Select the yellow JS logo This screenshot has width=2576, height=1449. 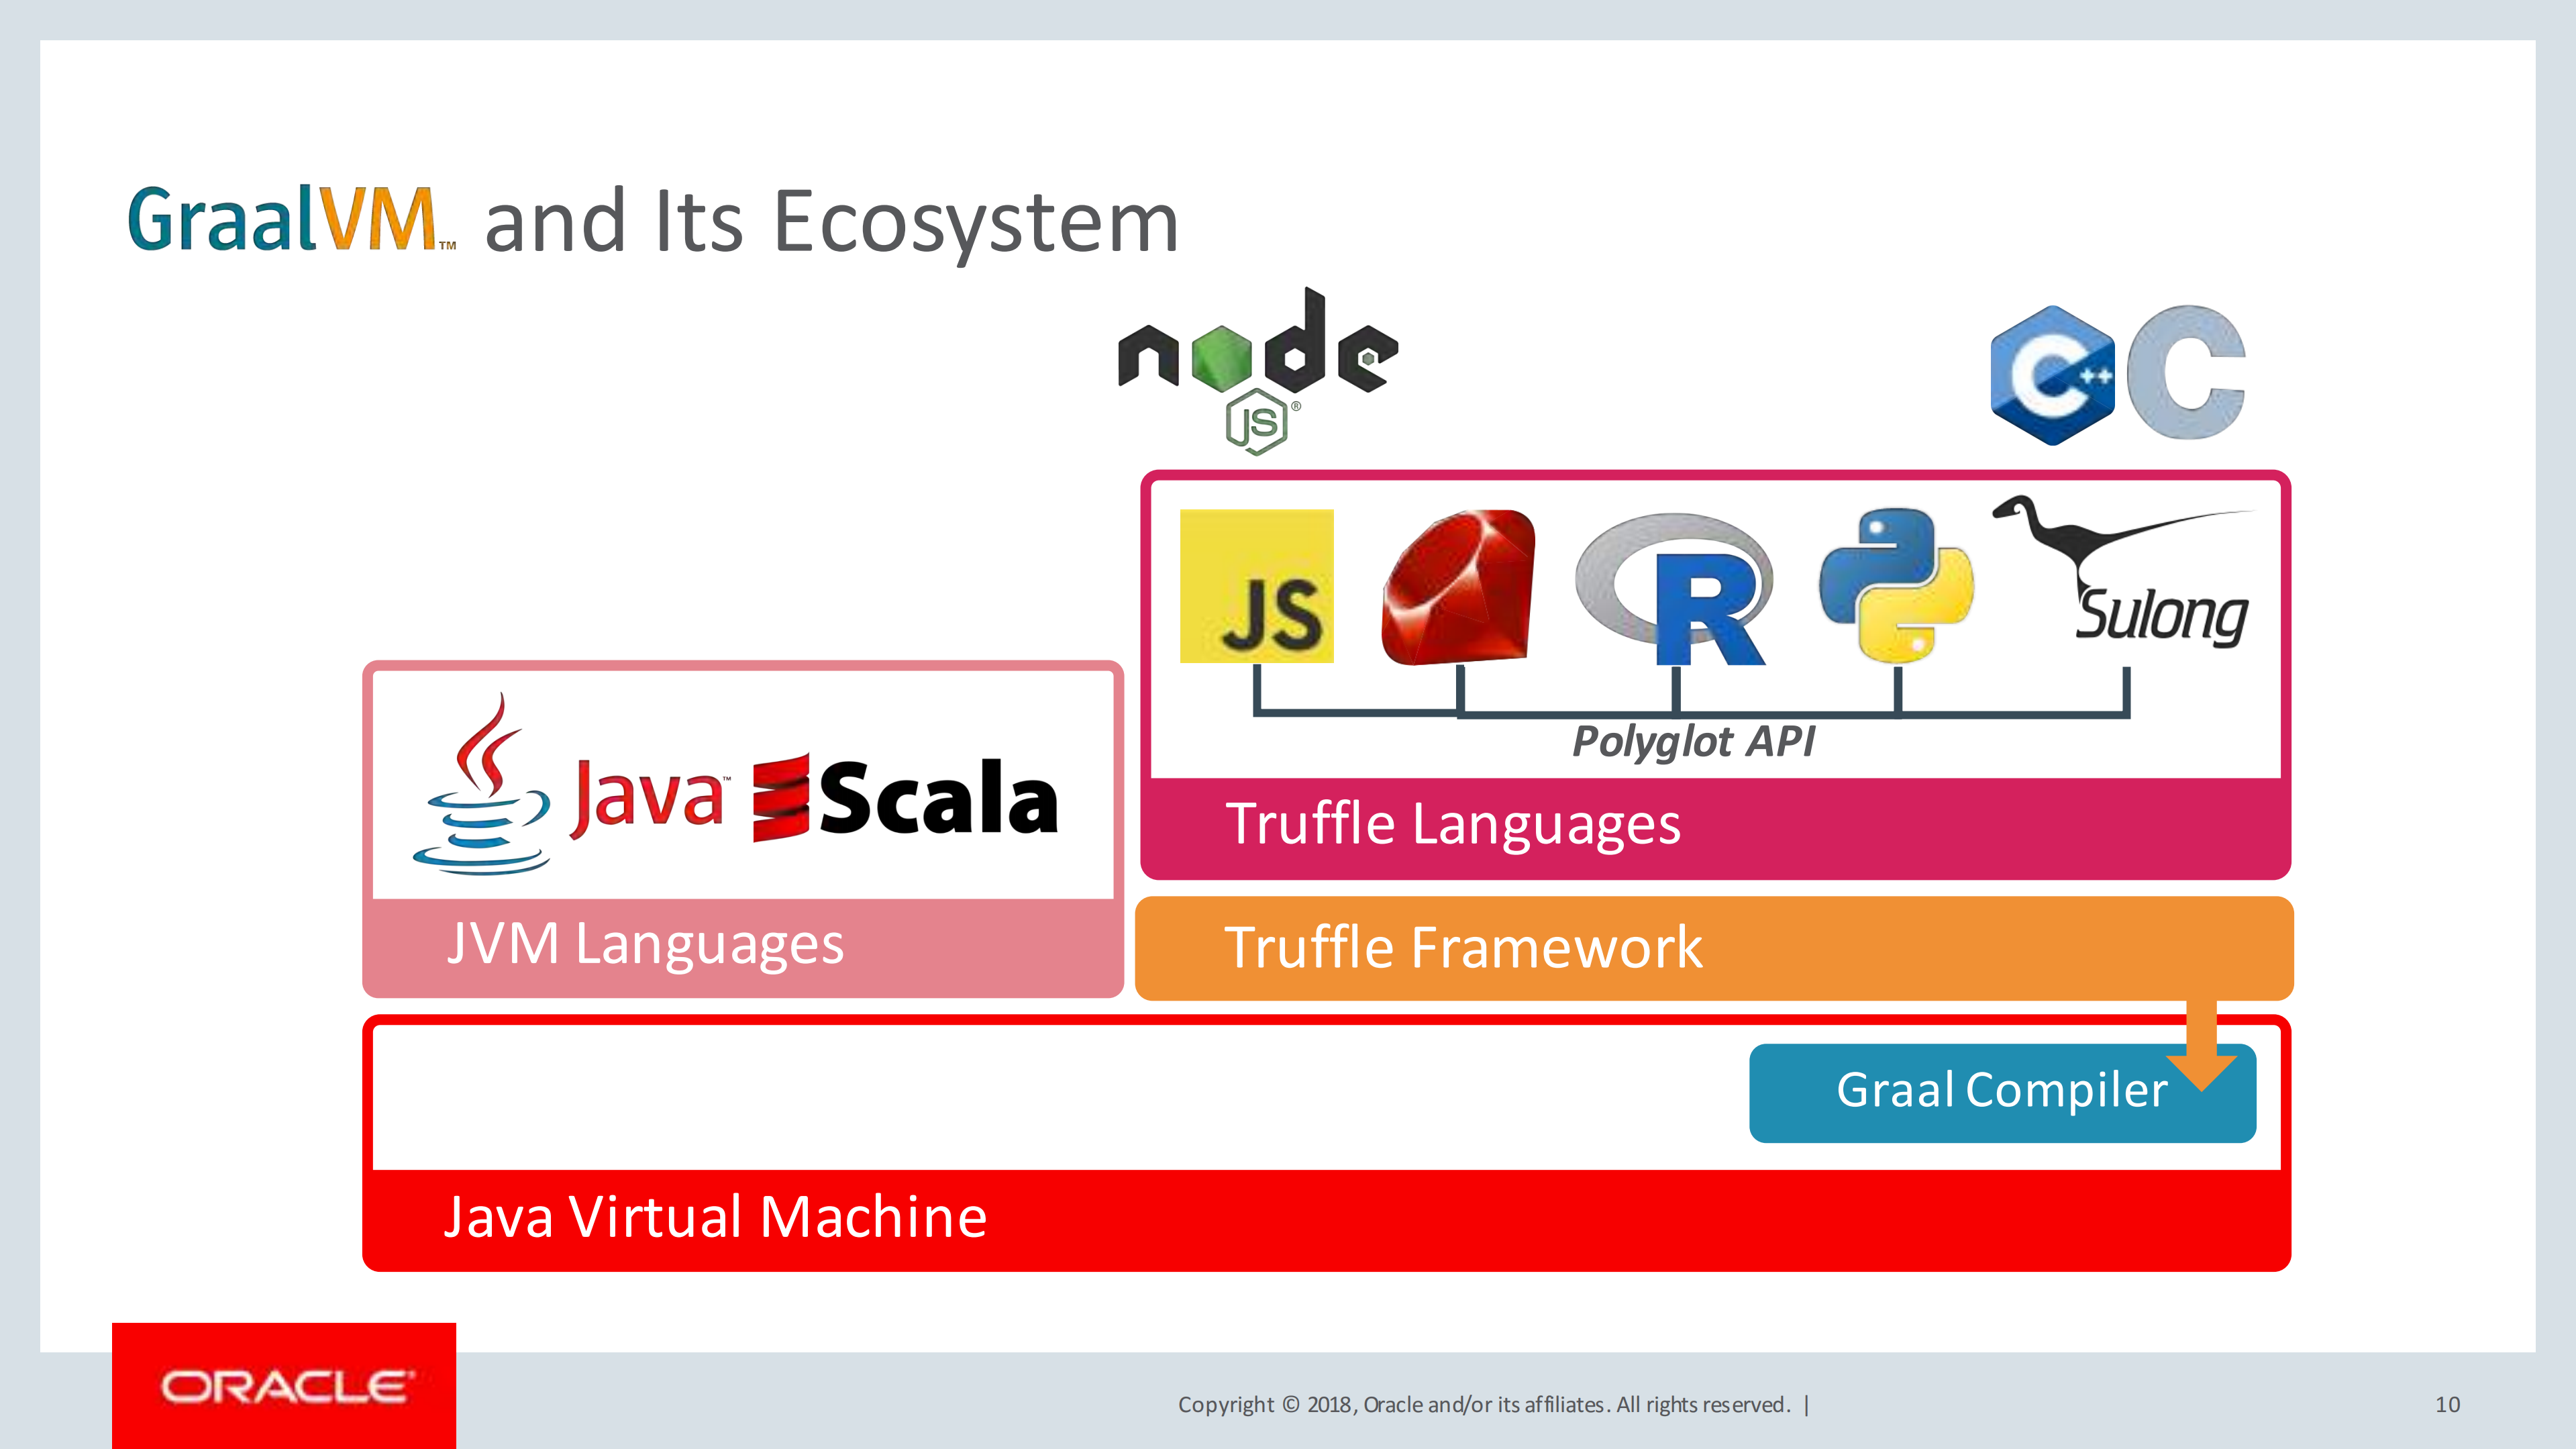[1256, 586]
